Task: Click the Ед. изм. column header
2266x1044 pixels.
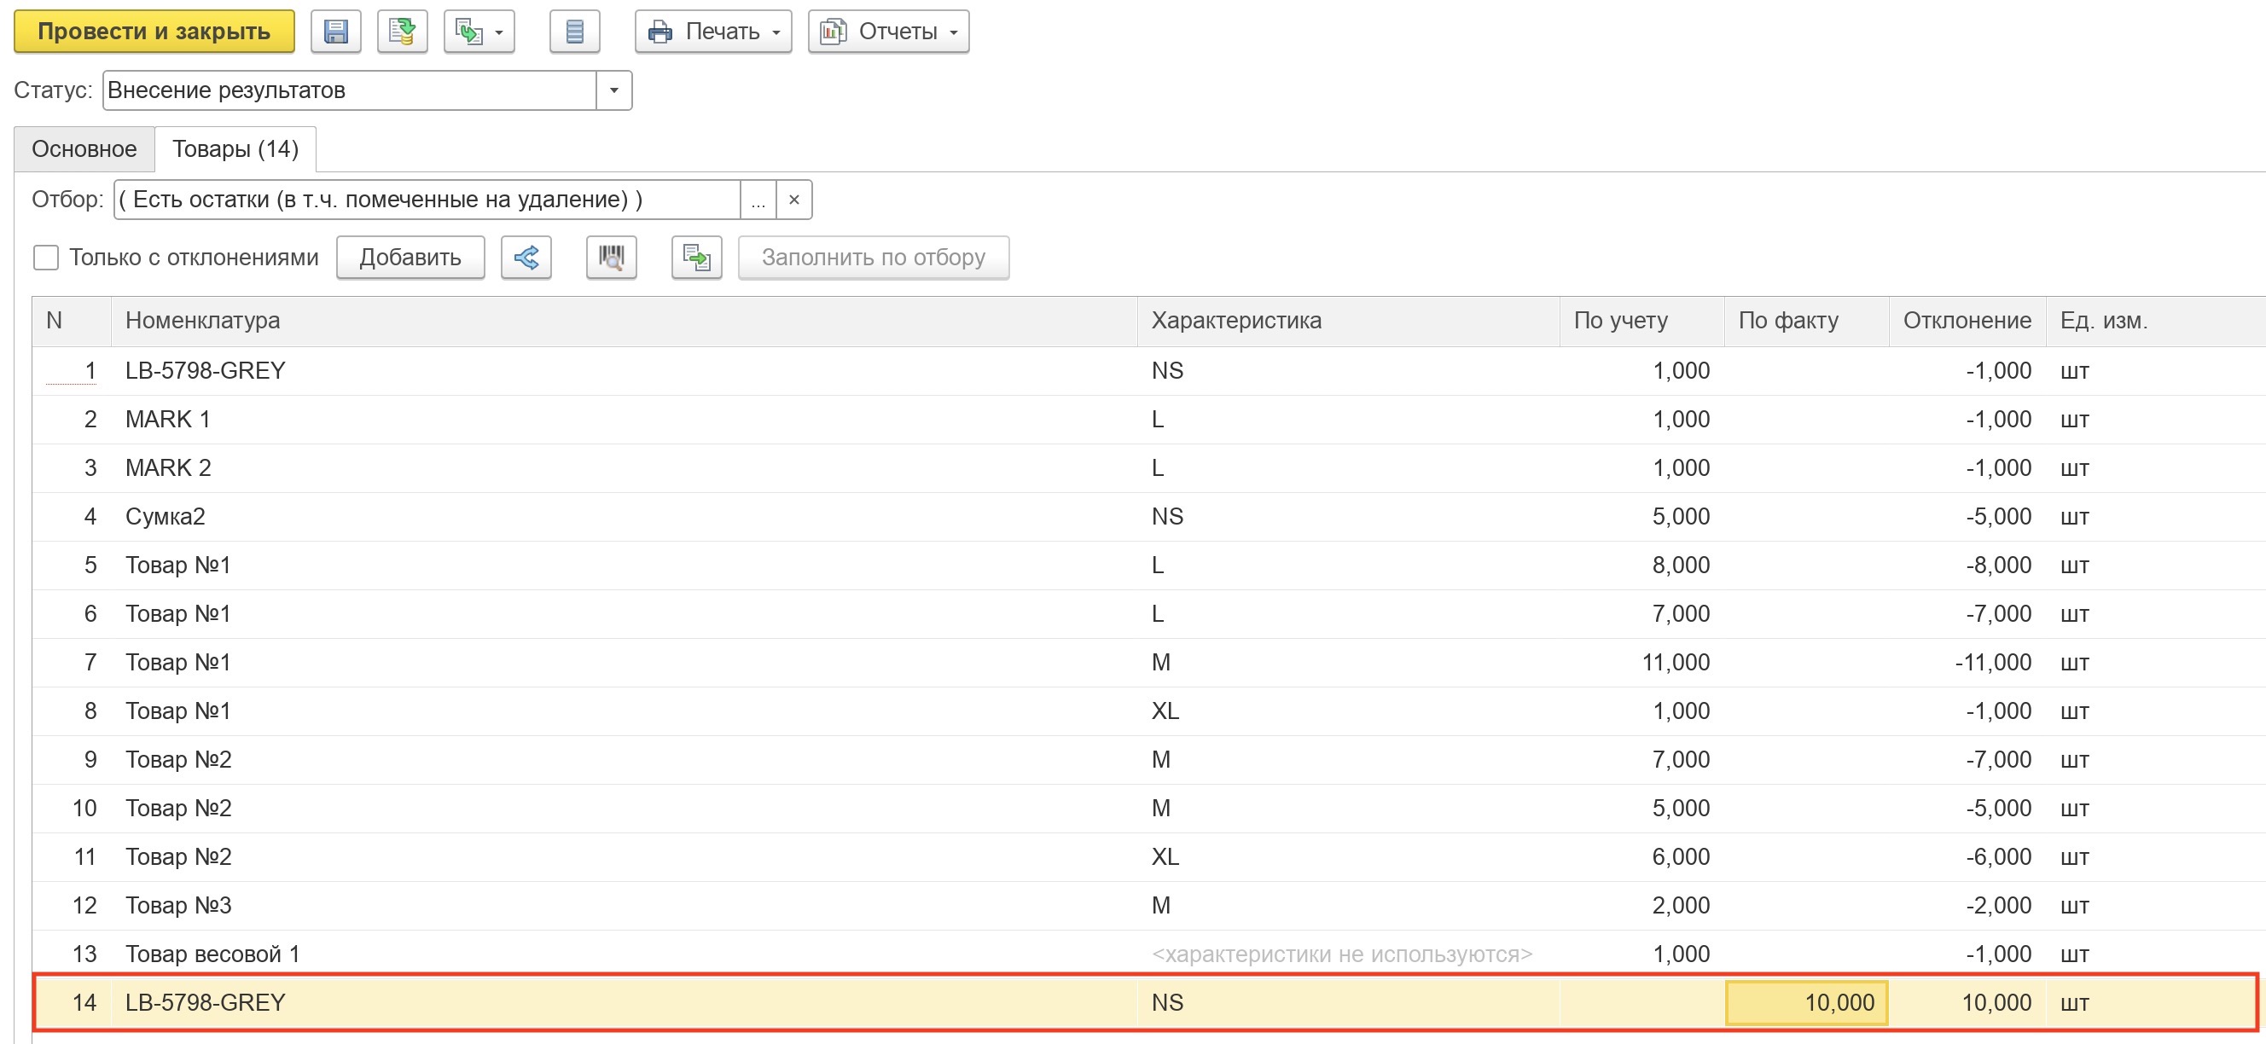Action: tap(2155, 321)
